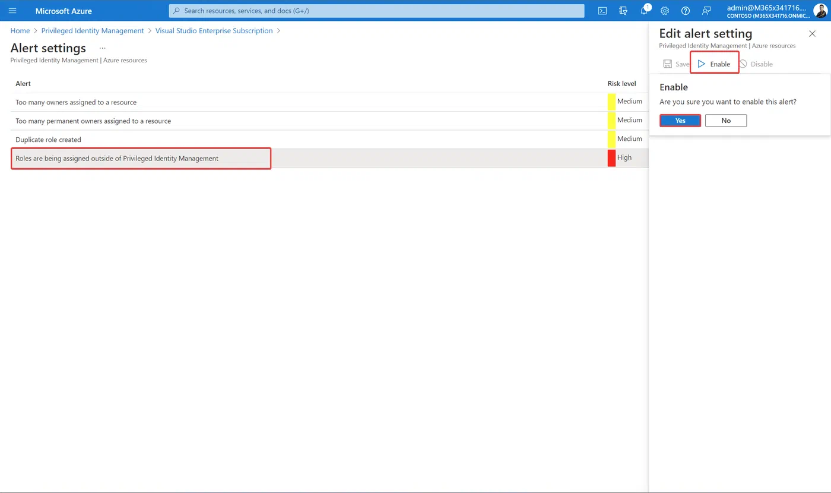Open the ellipsis menu beside Alert settings
Viewport: 831px width, 493px height.
(103, 48)
